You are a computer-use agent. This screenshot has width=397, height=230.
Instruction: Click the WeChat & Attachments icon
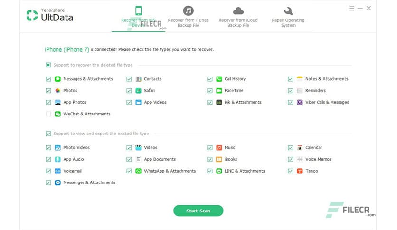click(x=58, y=114)
